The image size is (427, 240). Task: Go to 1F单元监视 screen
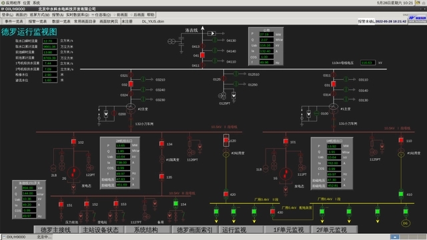click(x=288, y=229)
